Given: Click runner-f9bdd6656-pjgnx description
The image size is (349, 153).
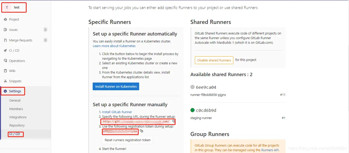Looking at the screenshot, I should 208,95.
